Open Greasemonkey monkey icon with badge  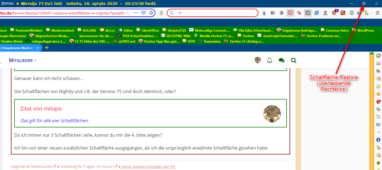tap(334, 13)
